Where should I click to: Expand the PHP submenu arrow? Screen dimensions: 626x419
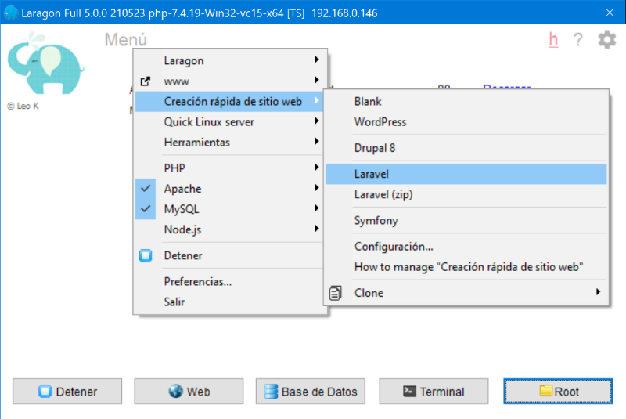[317, 168]
